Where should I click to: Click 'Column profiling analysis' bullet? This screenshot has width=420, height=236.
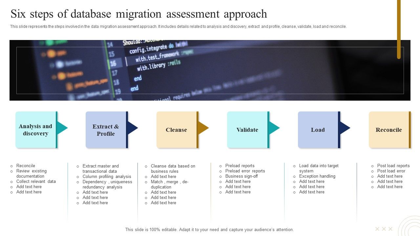click(107, 177)
